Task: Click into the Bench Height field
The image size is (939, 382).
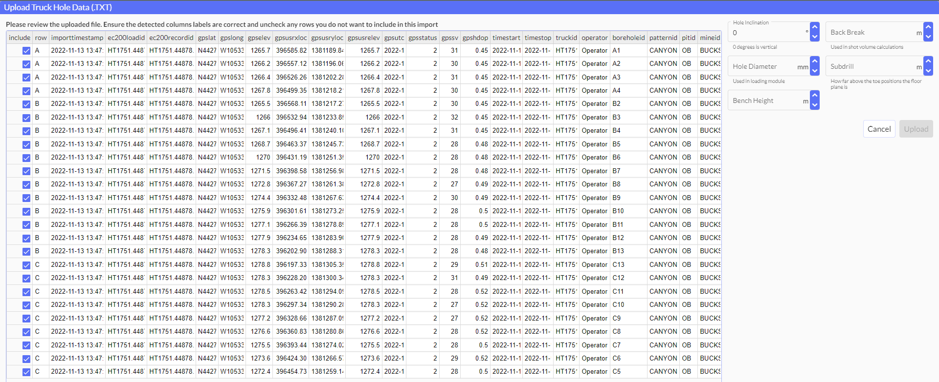Action: tap(765, 101)
